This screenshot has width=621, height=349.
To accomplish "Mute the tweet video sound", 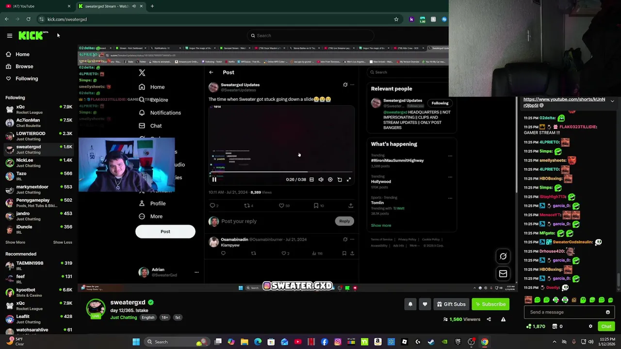I will [x=321, y=179].
